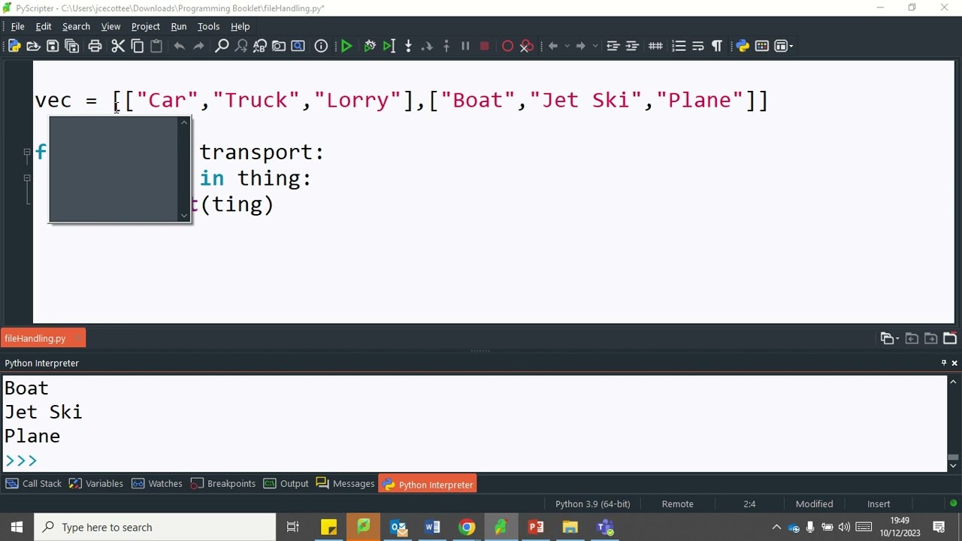962x541 pixels.
Task: Open the File menu
Action: pyautogui.click(x=17, y=26)
